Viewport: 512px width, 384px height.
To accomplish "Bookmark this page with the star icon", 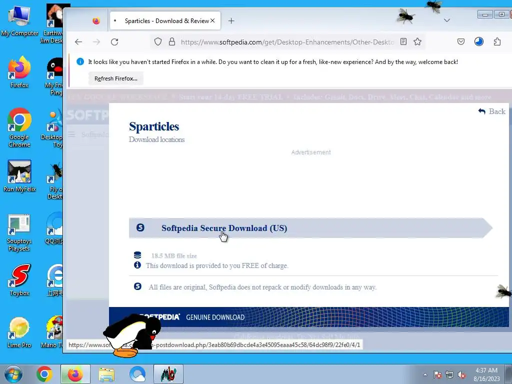I will click(417, 42).
